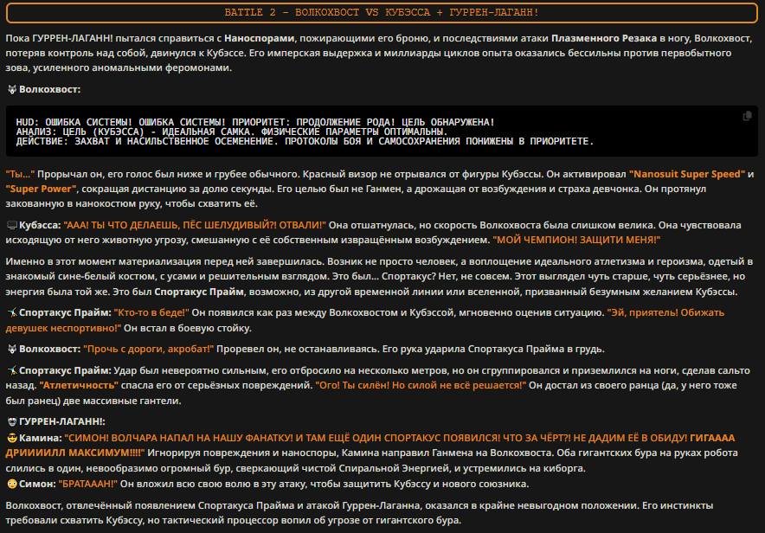Click the quote "Кто-то в беде!"
765x533 pixels.
pyautogui.click(x=151, y=312)
